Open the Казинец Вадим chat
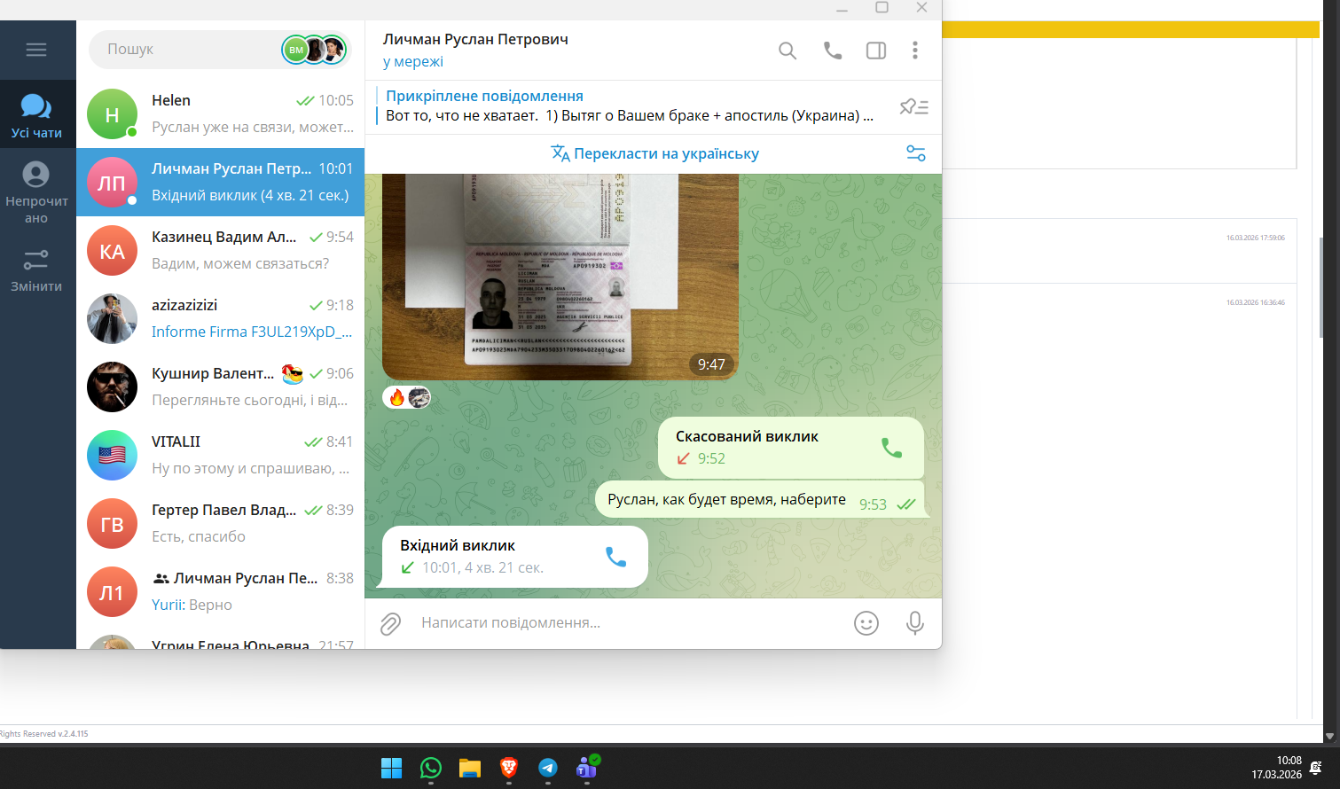 click(220, 251)
